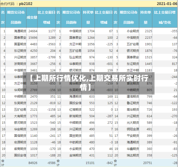This screenshot has width=178, height=167.
Task: Select the change value -1799
Action: point(51,57)
